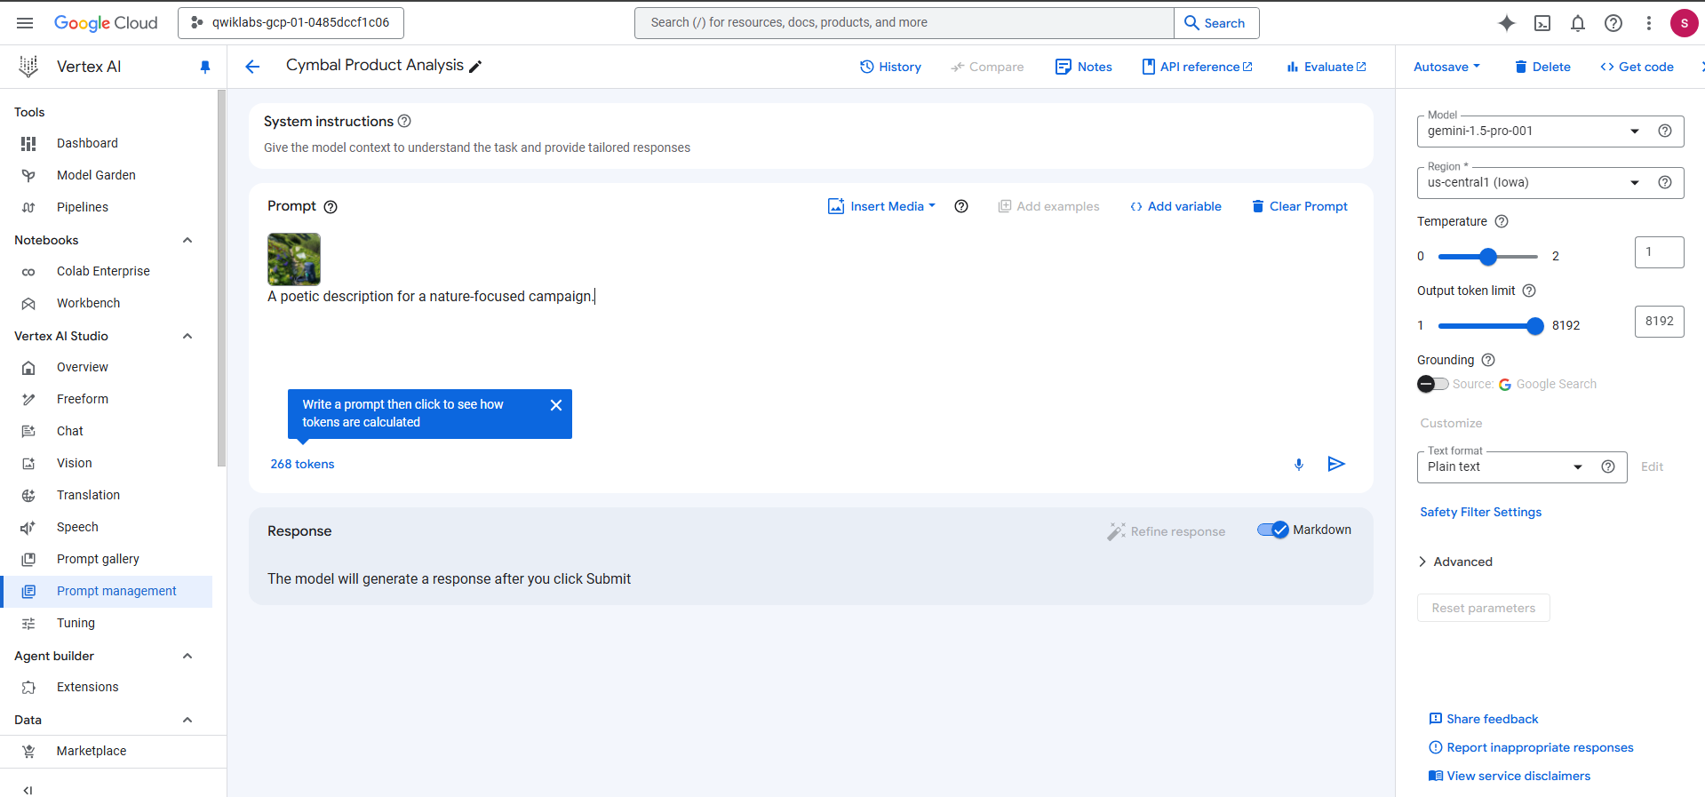Click the Temperature slider handle
1705x797 pixels.
click(x=1488, y=257)
